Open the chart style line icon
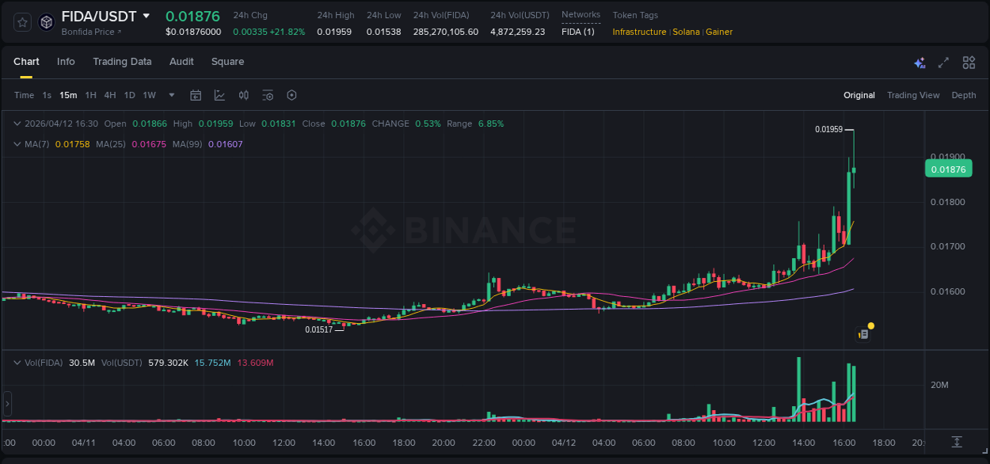990x464 pixels. pyautogui.click(x=219, y=95)
